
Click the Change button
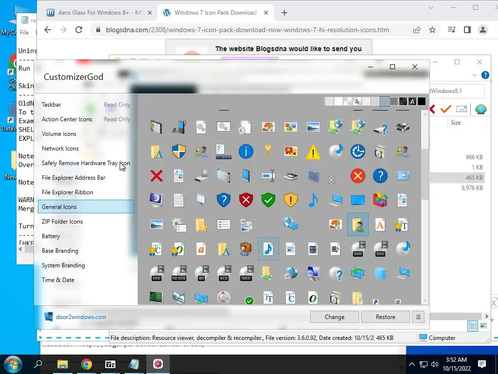click(x=335, y=317)
